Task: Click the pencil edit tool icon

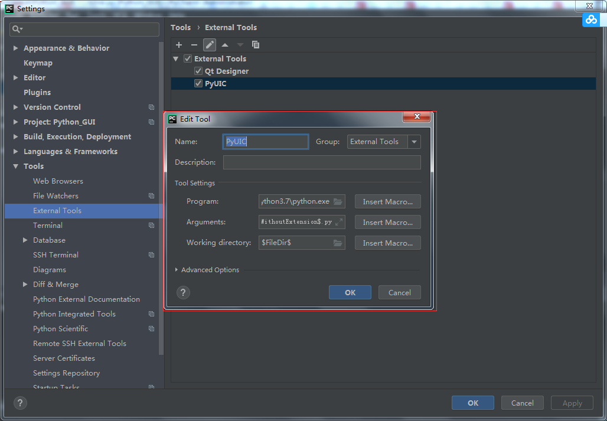Action: pyautogui.click(x=210, y=45)
